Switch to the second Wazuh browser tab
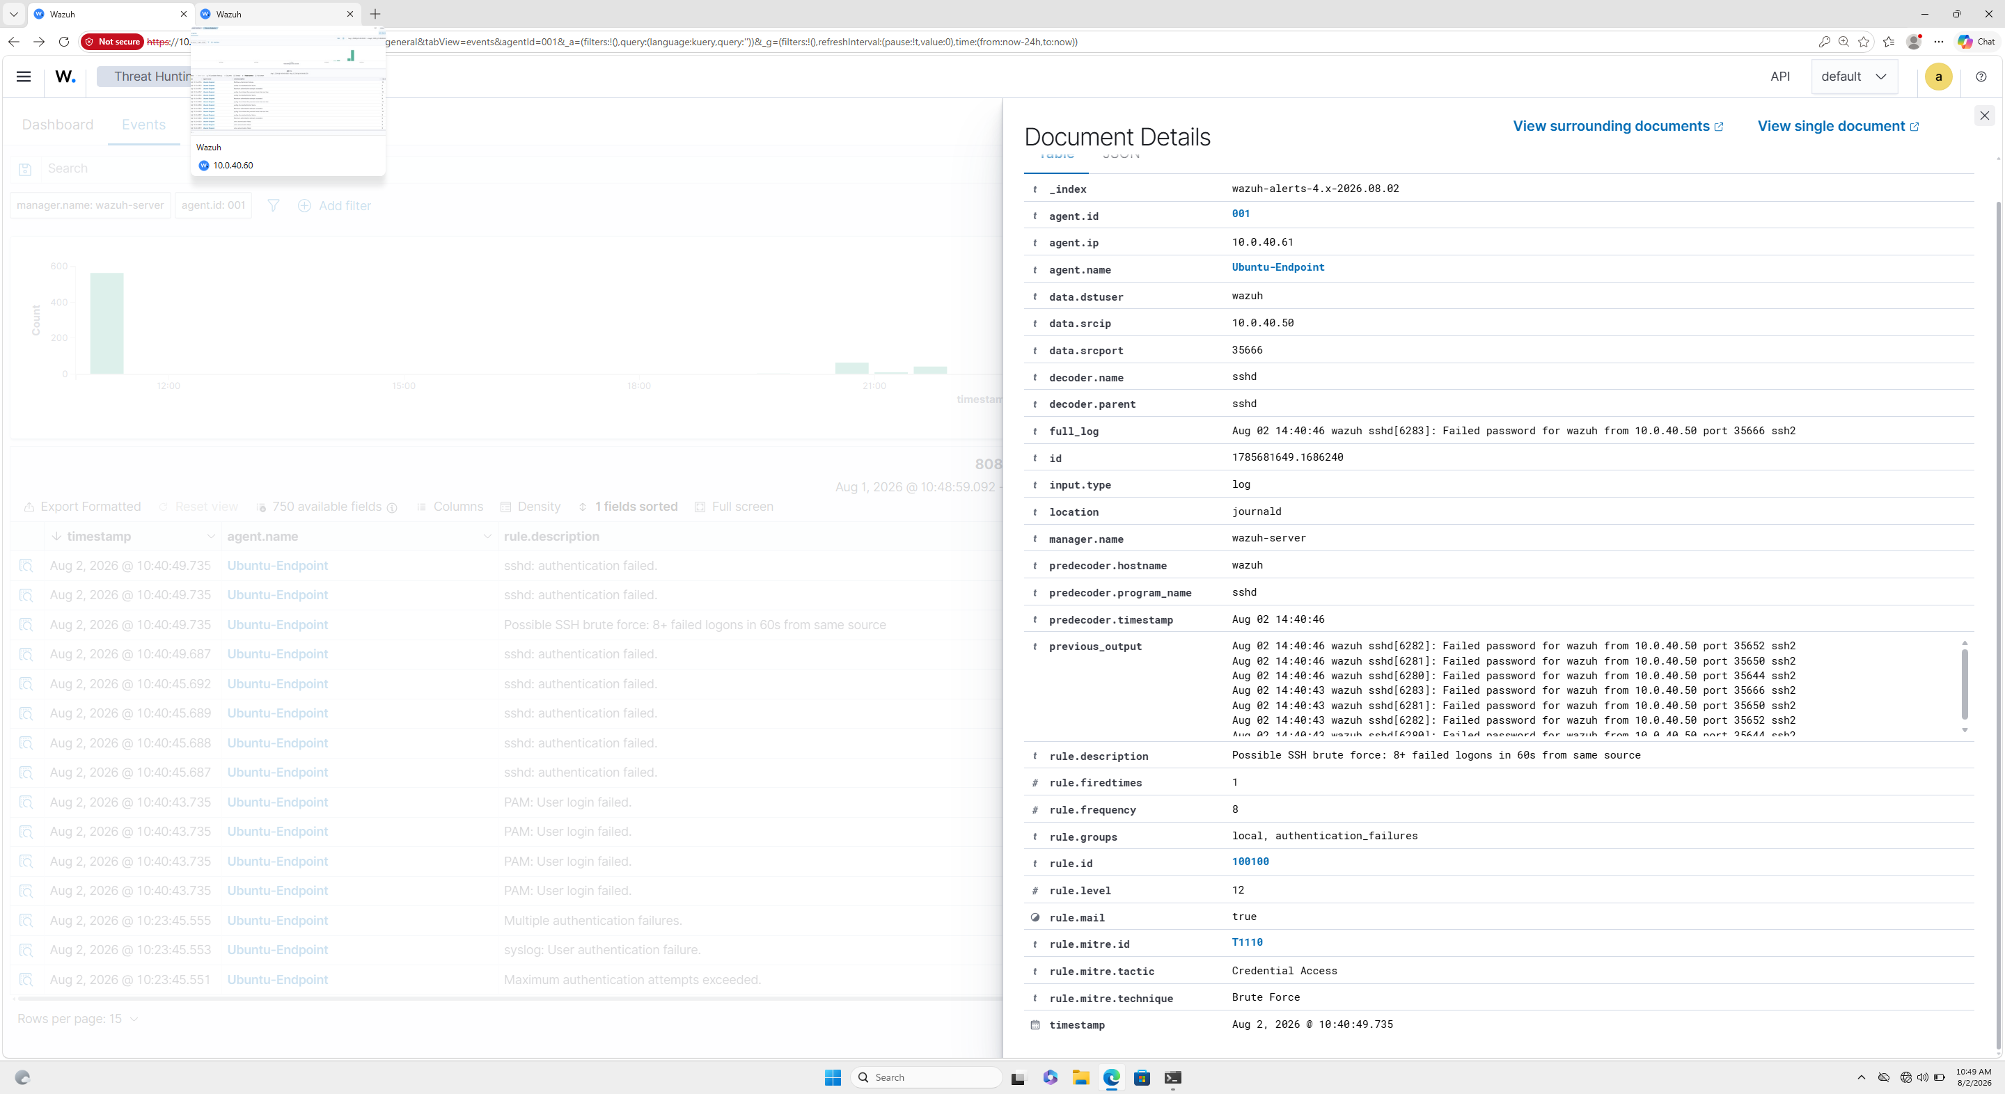The width and height of the screenshot is (2005, 1094). pos(276,14)
